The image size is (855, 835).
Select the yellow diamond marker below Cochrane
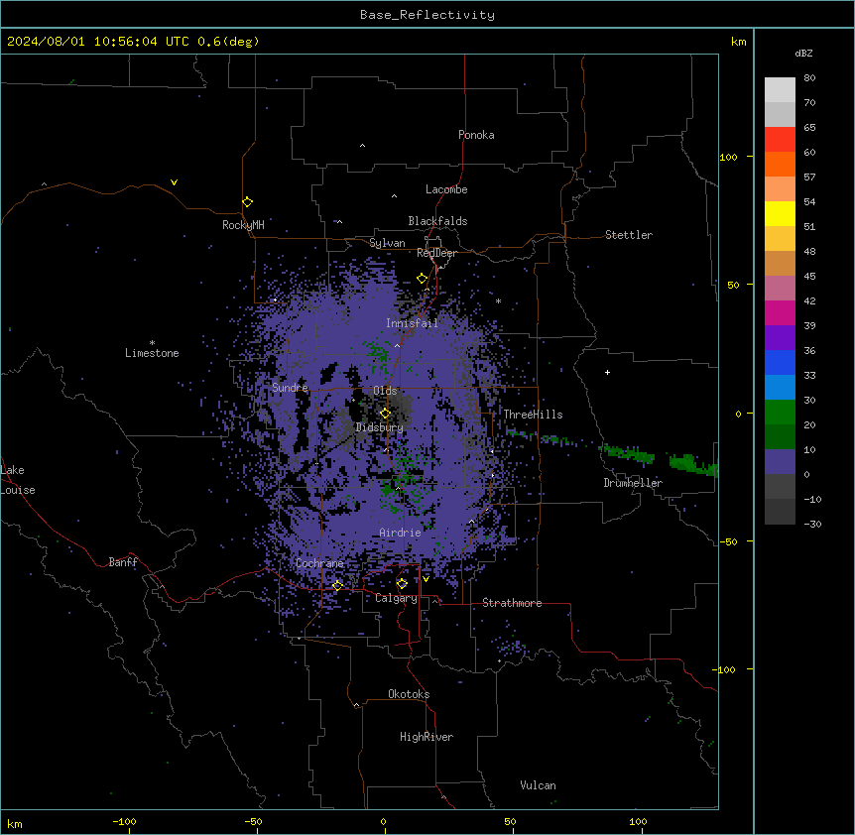(337, 585)
